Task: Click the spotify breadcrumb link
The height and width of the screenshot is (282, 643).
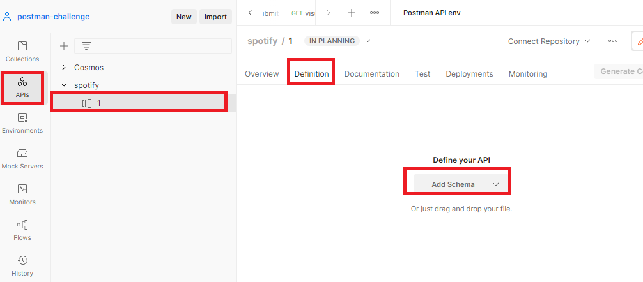Action: 263,41
